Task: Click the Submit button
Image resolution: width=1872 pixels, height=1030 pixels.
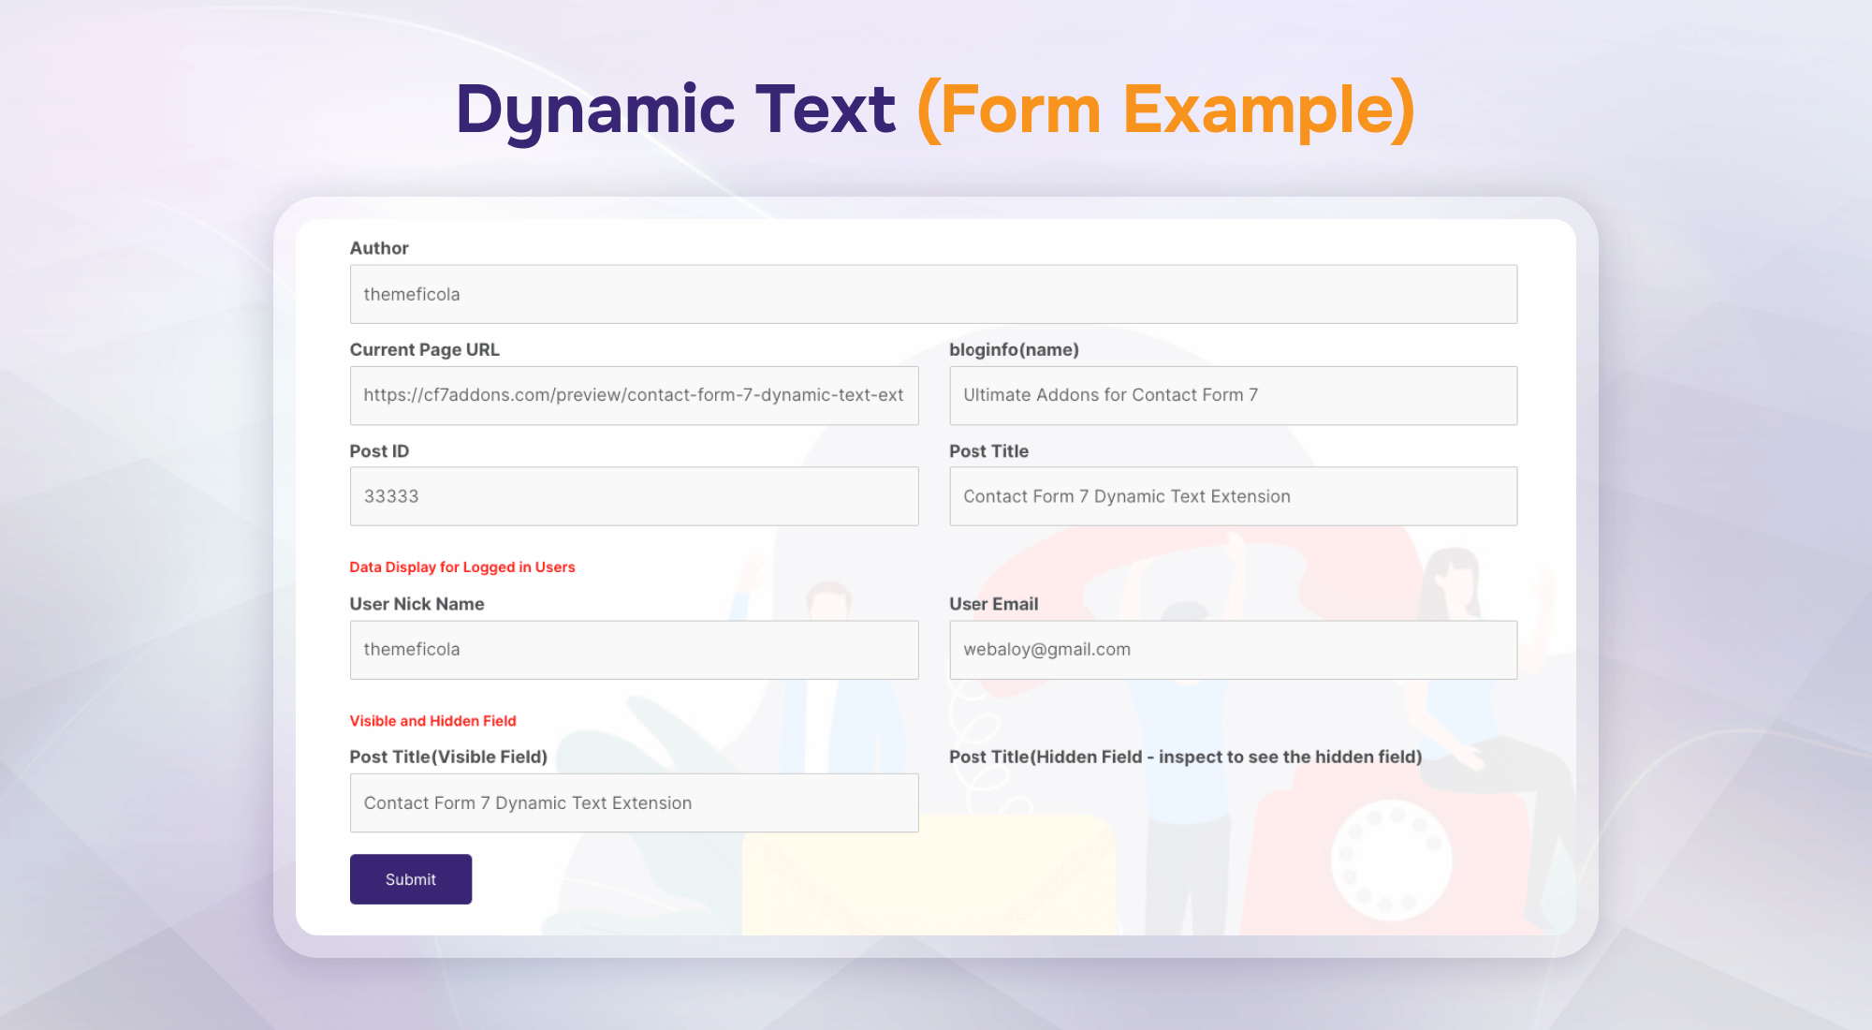Action: point(411,879)
